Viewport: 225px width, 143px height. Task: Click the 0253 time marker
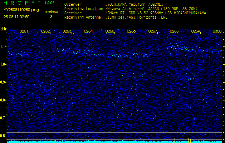coord(67,31)
